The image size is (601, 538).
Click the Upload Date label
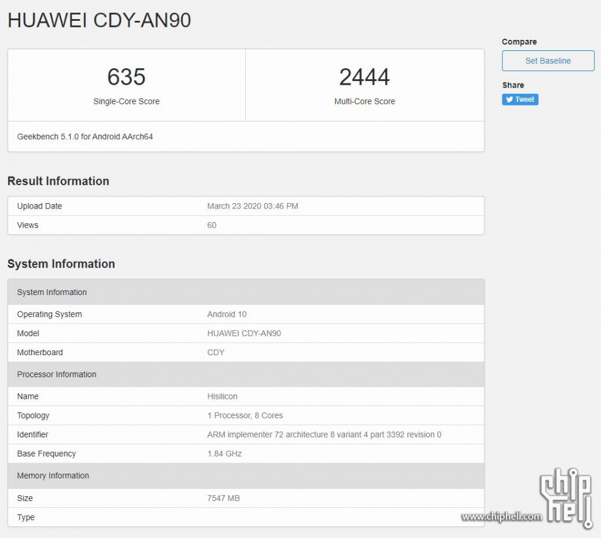pos(39,206)
